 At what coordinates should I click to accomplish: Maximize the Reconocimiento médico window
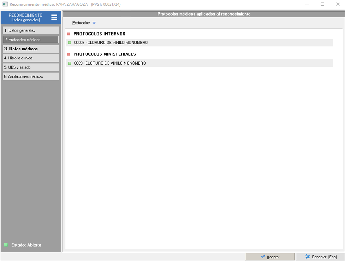(x=323, y=4)
